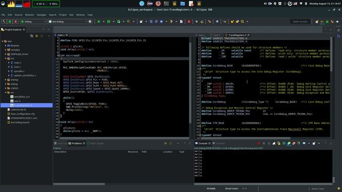Click the Debug bug icon in the toolbar
The height and width of the screenshot is (192, 342).
pos(98,21)
